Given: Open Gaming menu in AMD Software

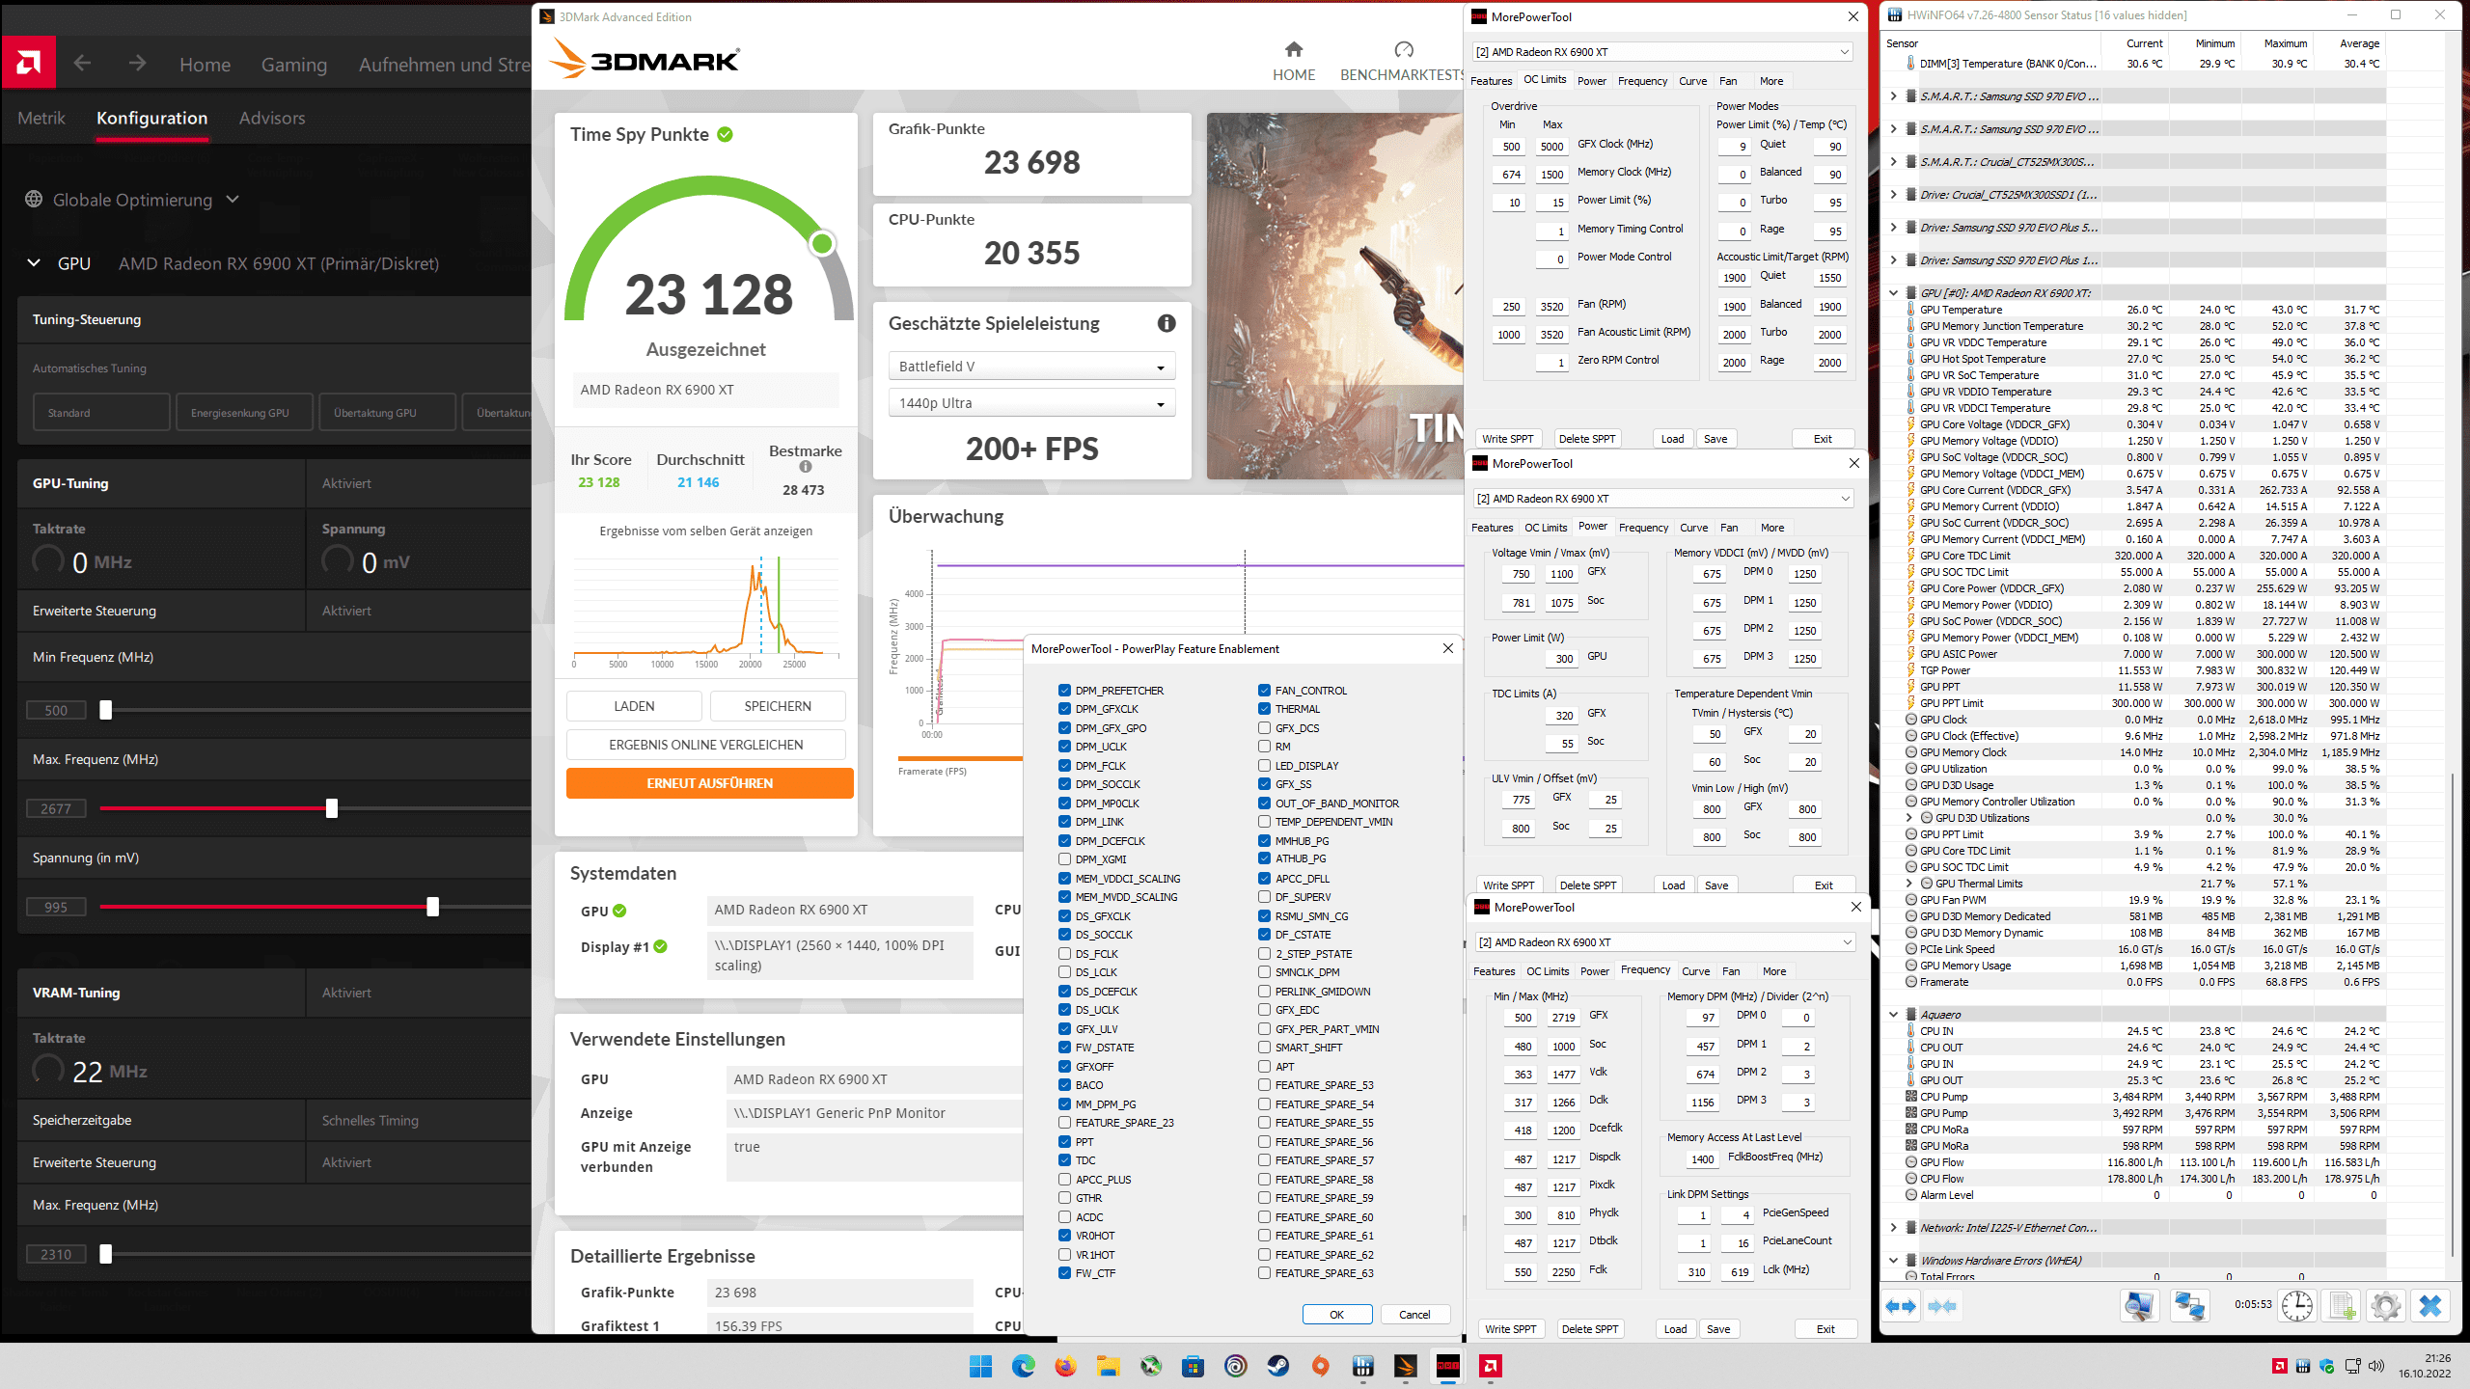Looking at the screenshot, I should [294, 65].
